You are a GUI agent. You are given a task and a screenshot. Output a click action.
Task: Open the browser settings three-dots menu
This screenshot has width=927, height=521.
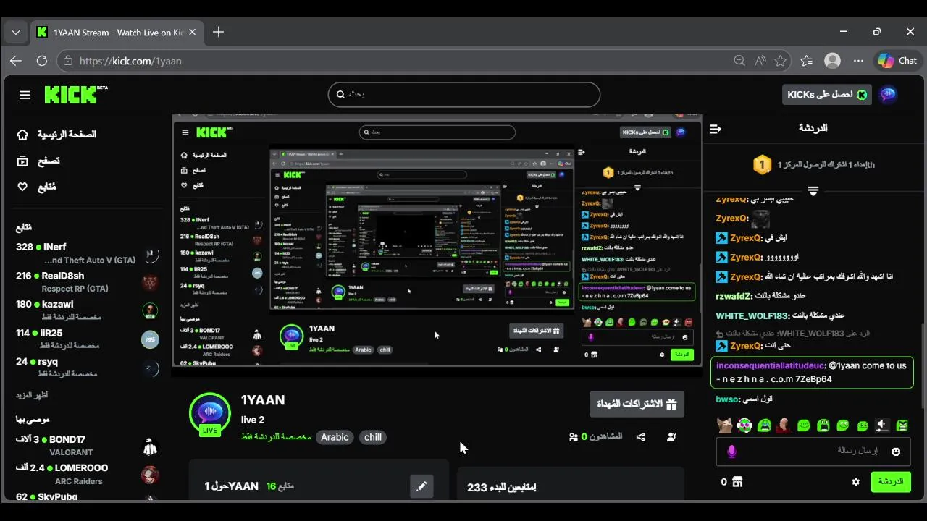(859, 61)
